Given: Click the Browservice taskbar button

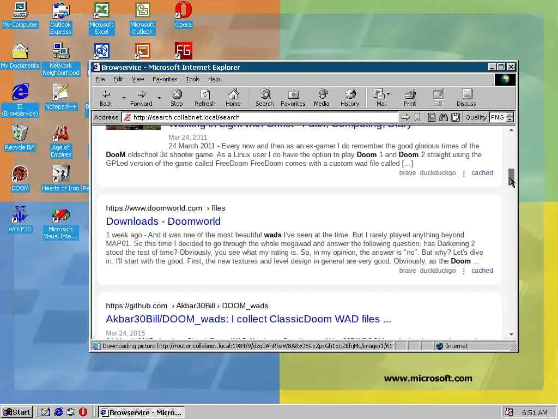Looking at the screenshot, I should [x=141, y=412].
